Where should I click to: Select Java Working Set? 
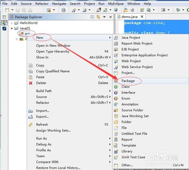pyautogui.click(x=151, y=116)
